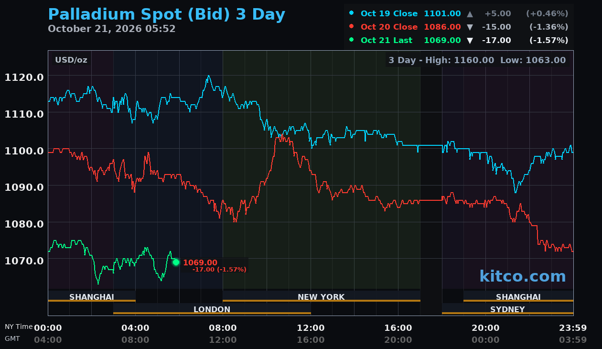Image resolution: width=602 pixels, height=349 pixels.
Task: Click the kitco.com logo
Action: 523,276
